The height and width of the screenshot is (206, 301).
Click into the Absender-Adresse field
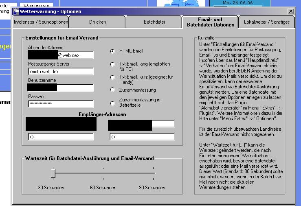pos(75,55)
